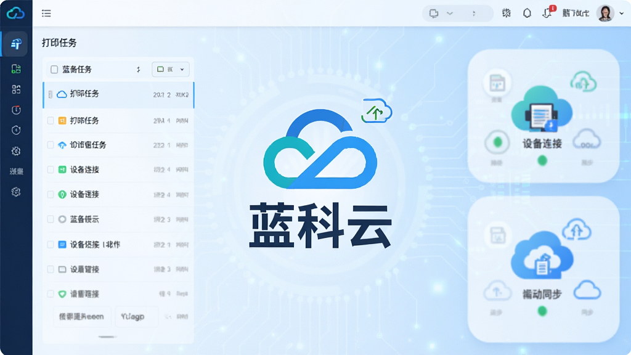Click the orange square icon in task list
631x355 pixels.
62,120
